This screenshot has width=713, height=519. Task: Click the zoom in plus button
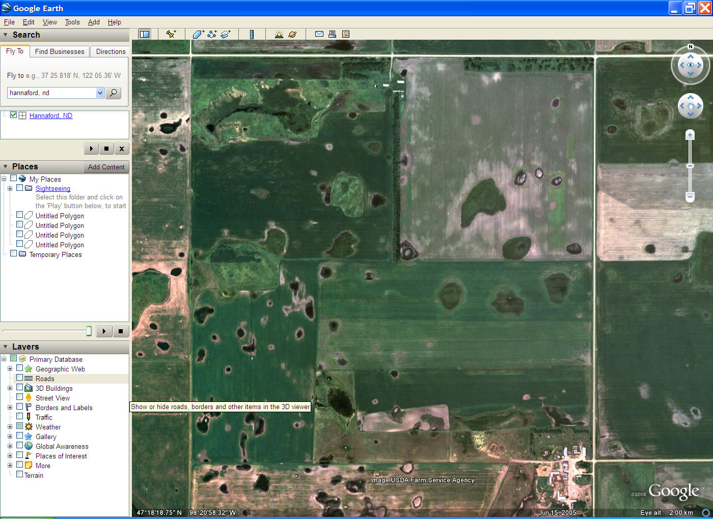(690, 135)
